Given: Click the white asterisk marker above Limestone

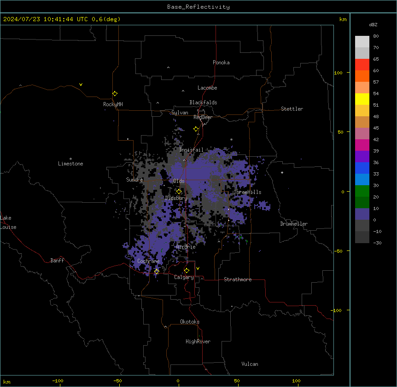Looking at the screenshot, I should (x=70, y=159).
